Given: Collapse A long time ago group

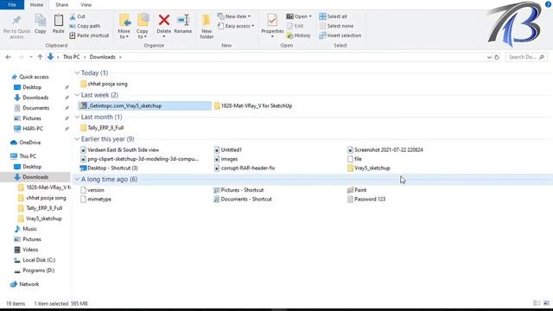Looking at the screenshot, I should tap(77, 179).
